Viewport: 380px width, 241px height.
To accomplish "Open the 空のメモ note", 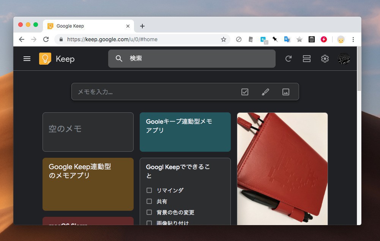I will click(88, 132).
